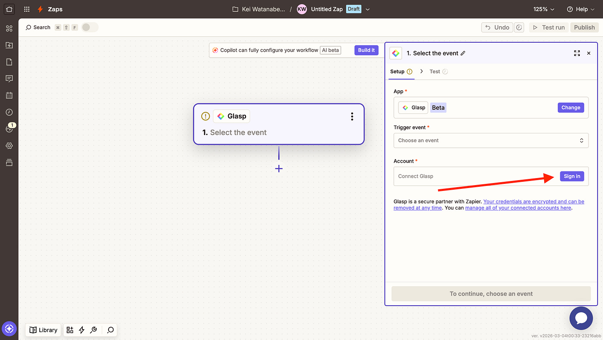Close the Select the event panel
Screen dimensions: 603x340
point(589,53)
